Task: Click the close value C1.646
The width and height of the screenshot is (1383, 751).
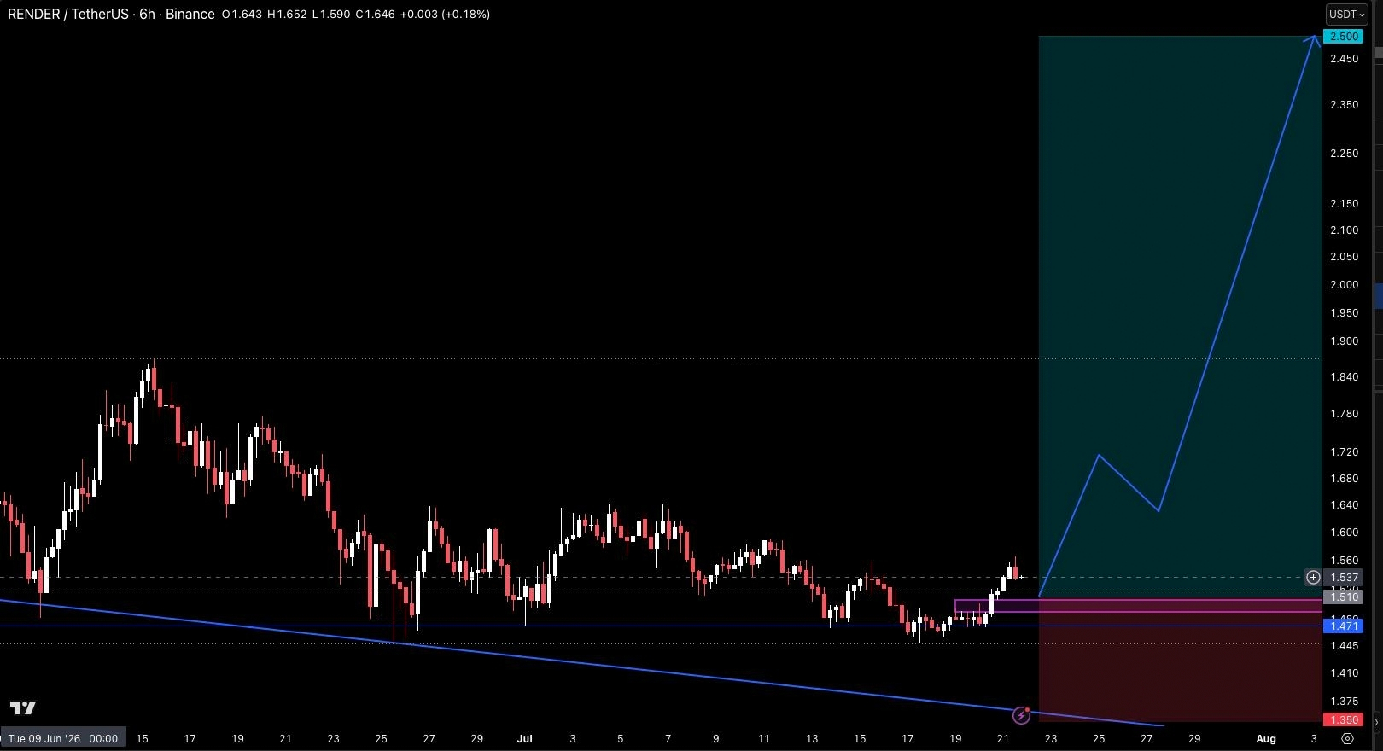Action: 376,15
